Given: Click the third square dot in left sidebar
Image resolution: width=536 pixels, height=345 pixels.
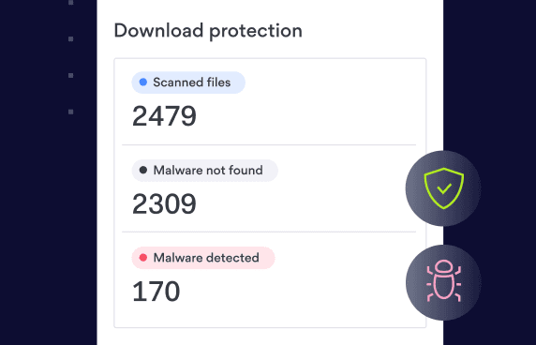Looking at the screenshot, I should click(71, 76).
